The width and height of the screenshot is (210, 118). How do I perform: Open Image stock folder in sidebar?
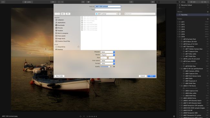(60, 39)
